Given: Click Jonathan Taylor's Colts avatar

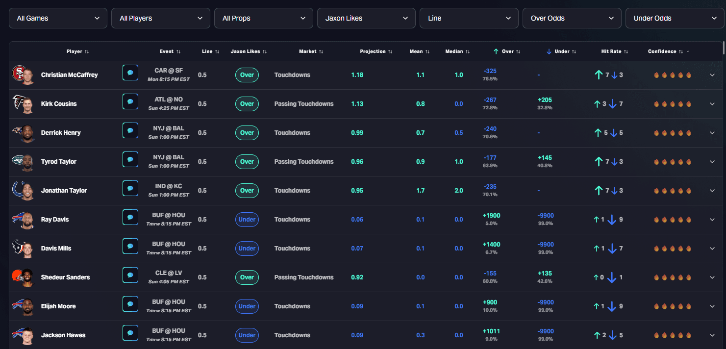Looking at the screenshot, I should click(x=23, y=191).
